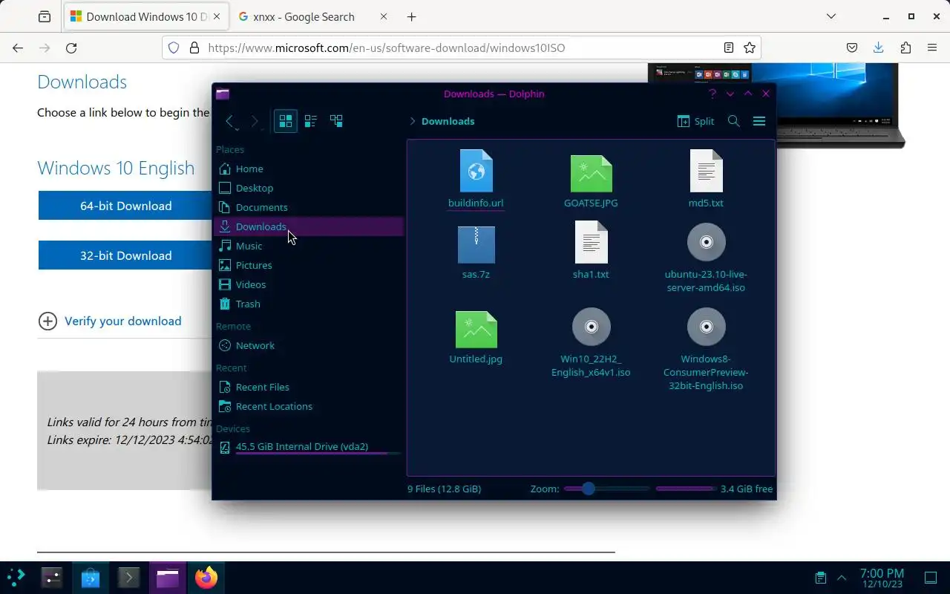This screenshot has height=594, width=950.
Task: Open Pictures in Places panel
Action: pos(308,265)
